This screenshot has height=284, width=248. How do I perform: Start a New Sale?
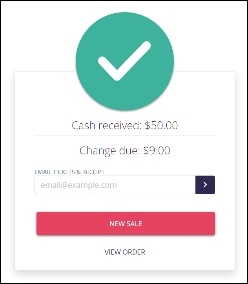tap(126, 224)
